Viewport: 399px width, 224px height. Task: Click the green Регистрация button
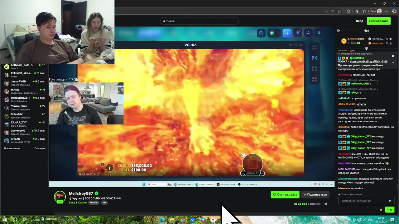(x=379, y=21)
